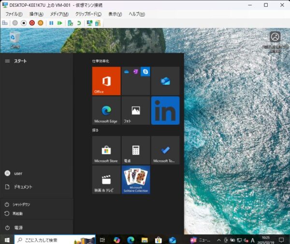Open the メディア(M) menu
290x244 pixels.
(x=59, y=14)
